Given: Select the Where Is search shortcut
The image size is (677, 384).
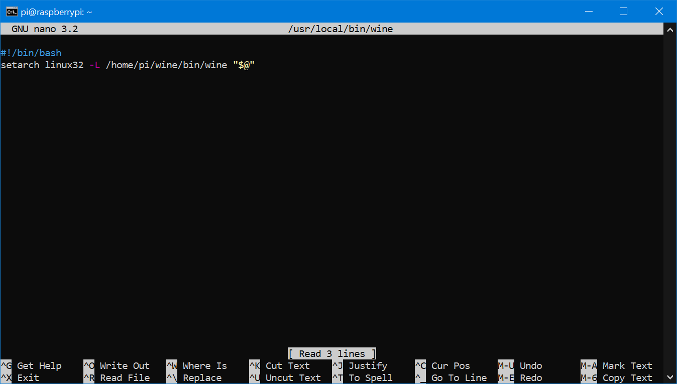Looking at the screenshot, I should [x=204, y=366].
